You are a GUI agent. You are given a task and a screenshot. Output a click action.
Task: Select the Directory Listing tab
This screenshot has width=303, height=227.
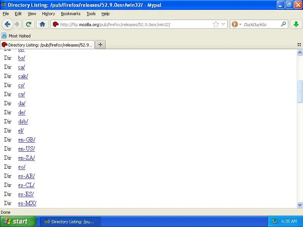47,45
